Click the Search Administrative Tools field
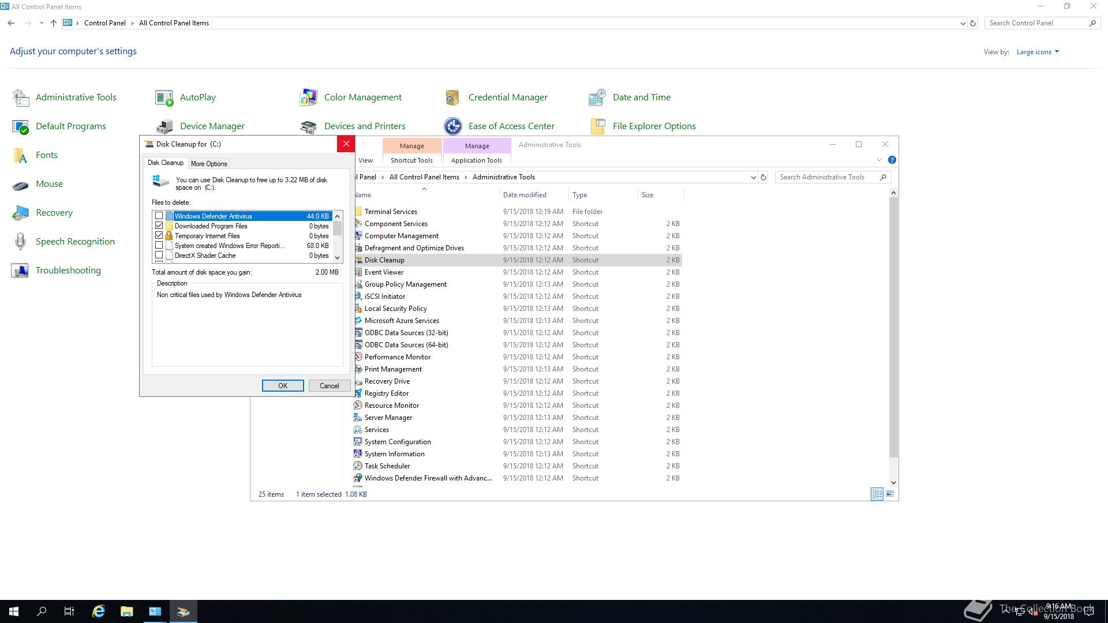This screenshot has height=623, width=1108. (833, 177)
